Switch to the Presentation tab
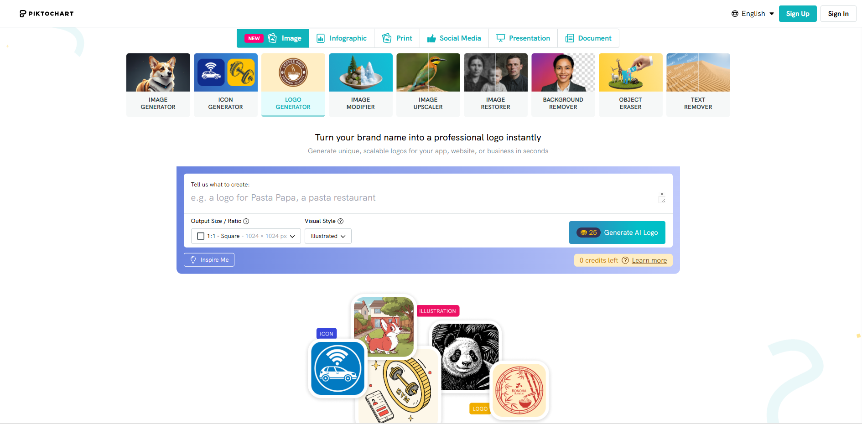Screen dimensions: 862x424 523,38
